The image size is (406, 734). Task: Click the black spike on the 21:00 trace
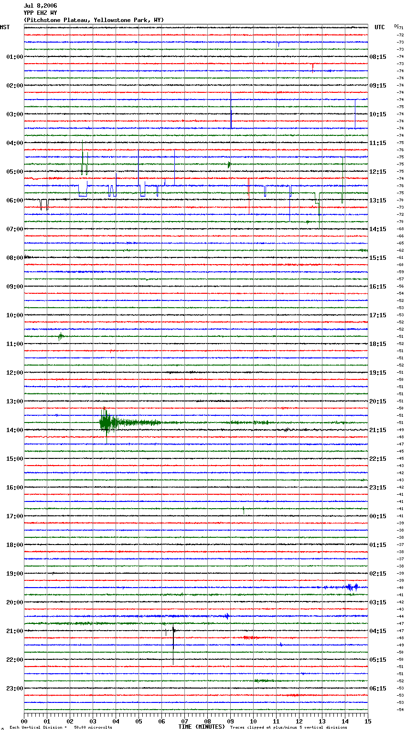click(x=173, y=644)
